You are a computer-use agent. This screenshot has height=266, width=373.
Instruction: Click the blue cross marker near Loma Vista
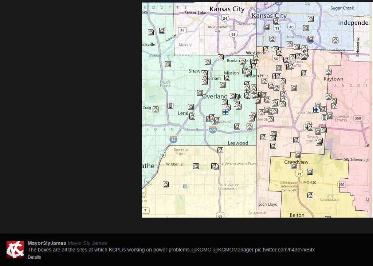click(316, 110)
